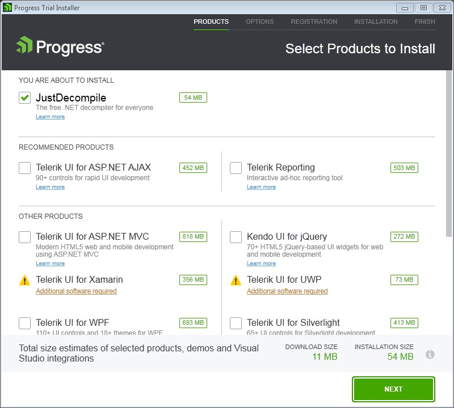The height and width of the screenshot is (408, 454).
Task: Click the warning icon beside Telerik UI for Xamarin
Action: pos(25,279)
